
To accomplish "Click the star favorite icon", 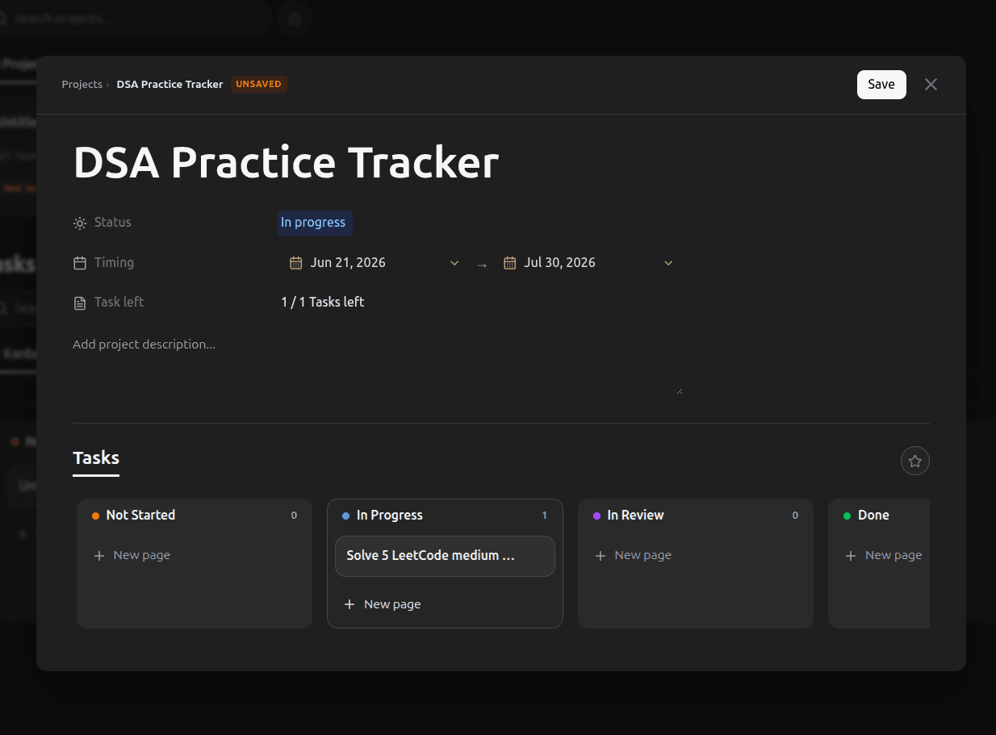I will pos(915,461).
